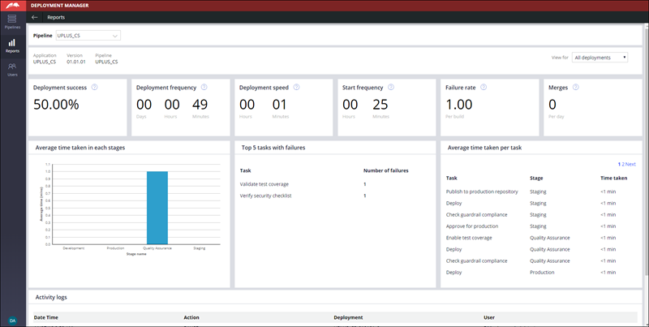Expand the Pipeline UPLUS_CS dropdown

pos(88,36)
